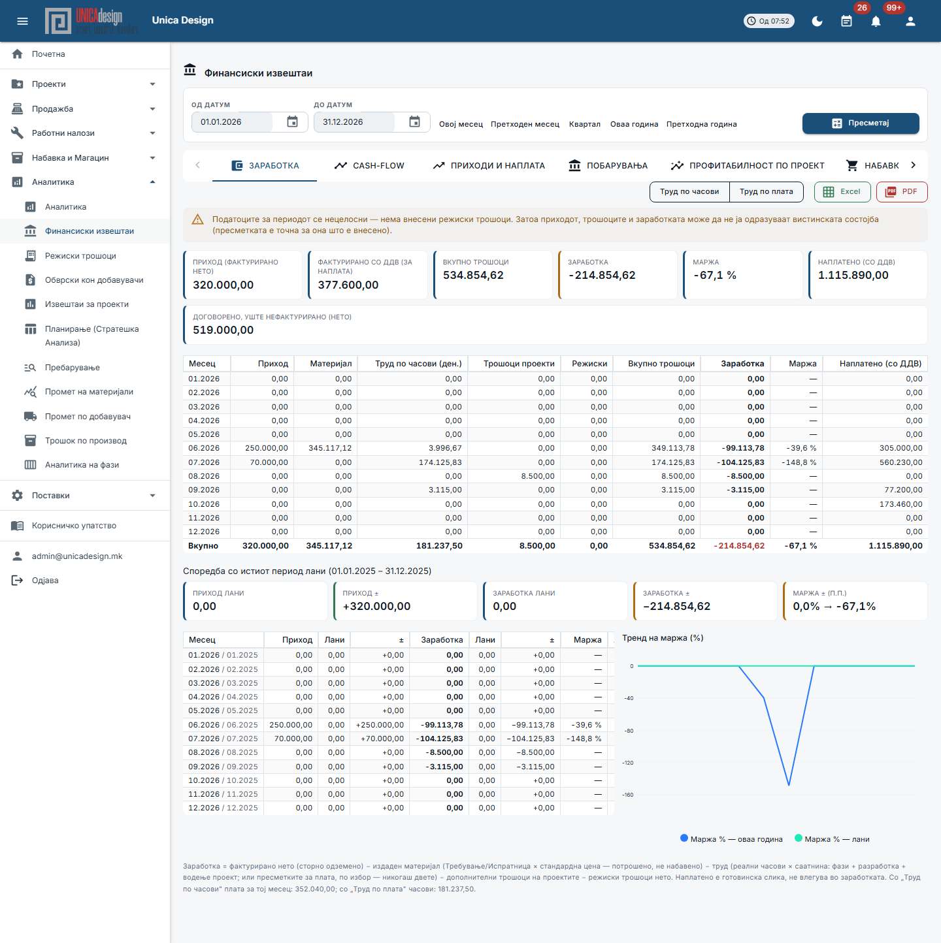Collapse the Аналитика sidebar section
The image size is (941, 943).
point(85,182)
